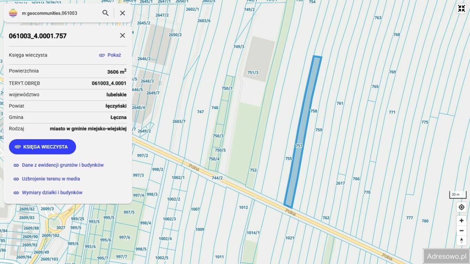This screenshot has height=264, width=470.
Task: Locate my position with crosshair icon
Action: pos(462,207)
